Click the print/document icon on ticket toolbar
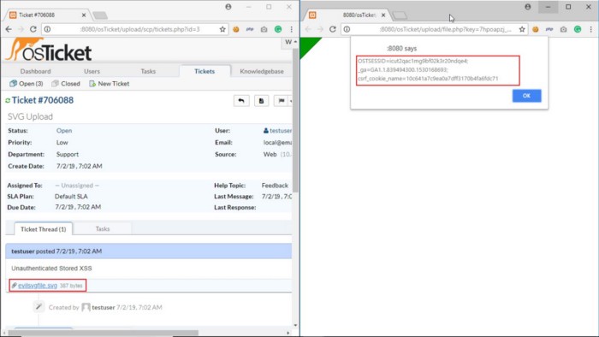599x337 pixels. click(261, 101)
